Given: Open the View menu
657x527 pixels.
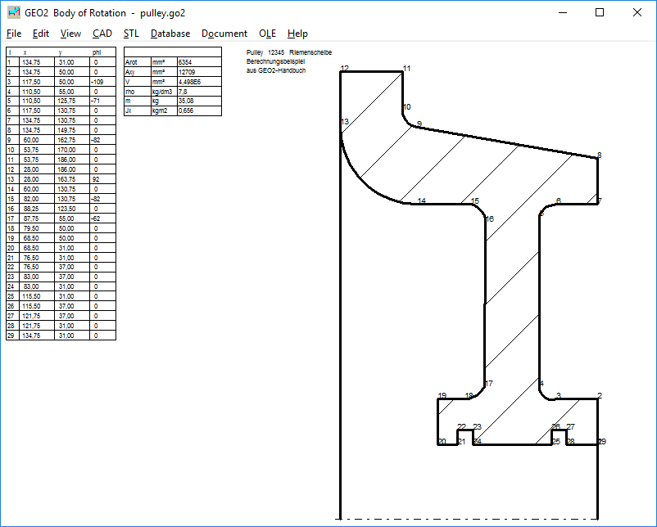Looking at the screenshot, I should 70,34.
